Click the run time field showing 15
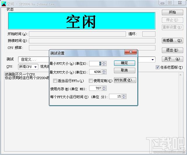 point(115,96)
